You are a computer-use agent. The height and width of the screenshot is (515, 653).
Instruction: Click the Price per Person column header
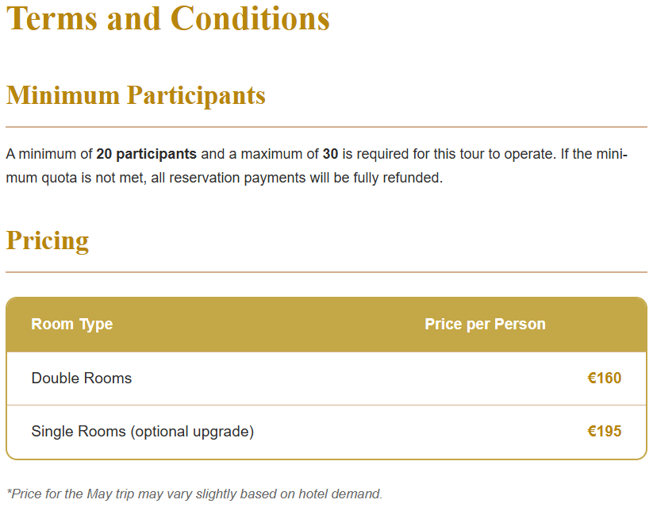click(x=485, y=324)
